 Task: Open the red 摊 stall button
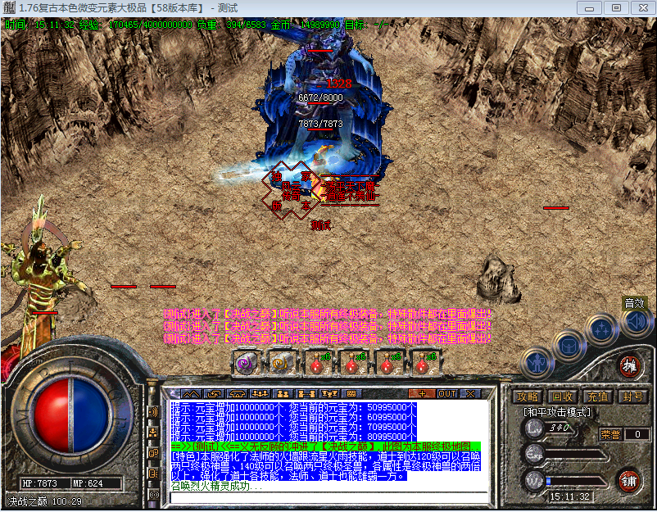click(x=630, y=366)
